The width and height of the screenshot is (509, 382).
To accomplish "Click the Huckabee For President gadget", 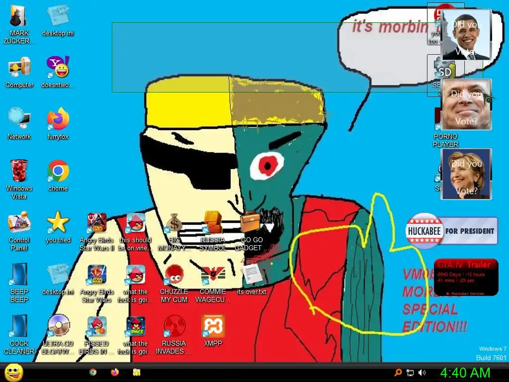I will (x=451, y=231).
